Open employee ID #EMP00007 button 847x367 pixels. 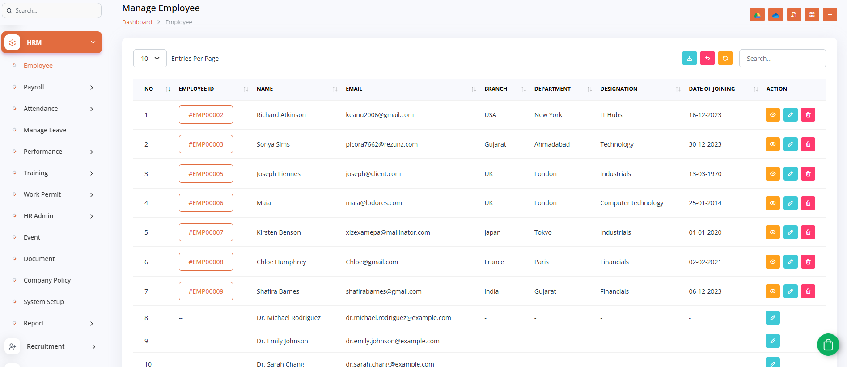pyautogui.click(x=206, y=232)
